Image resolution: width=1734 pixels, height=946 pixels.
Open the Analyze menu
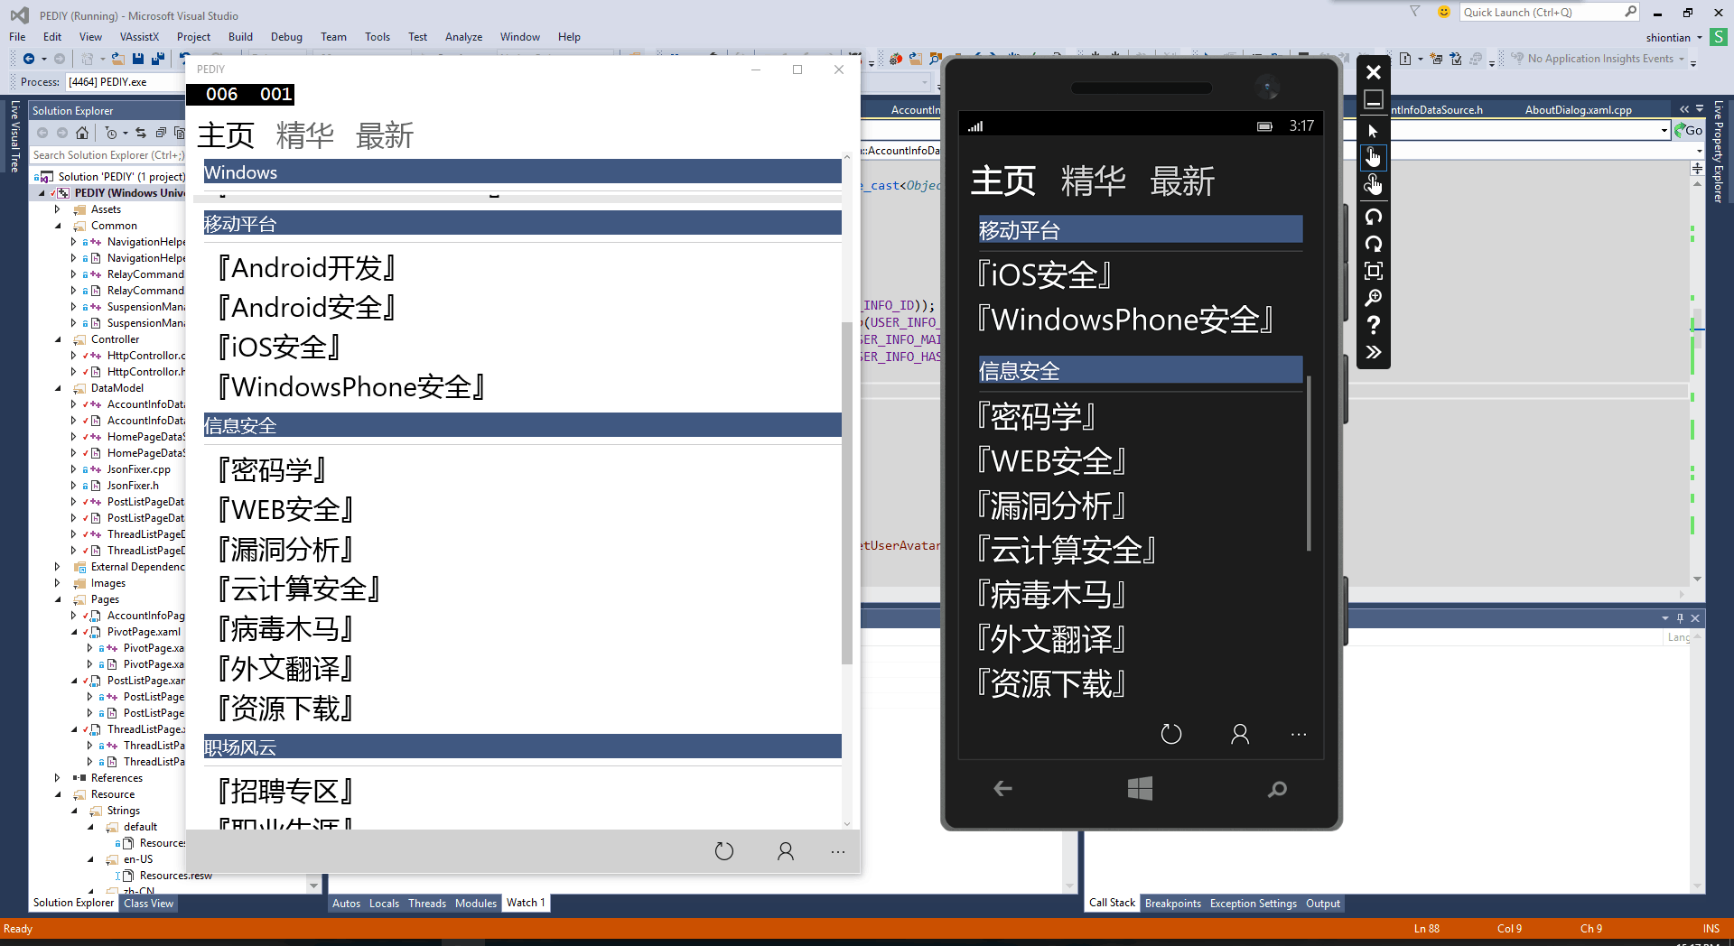(463, 37)
